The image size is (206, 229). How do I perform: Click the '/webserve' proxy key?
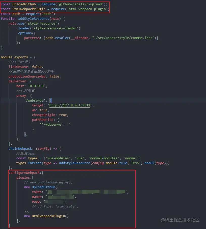coord(35,101)
